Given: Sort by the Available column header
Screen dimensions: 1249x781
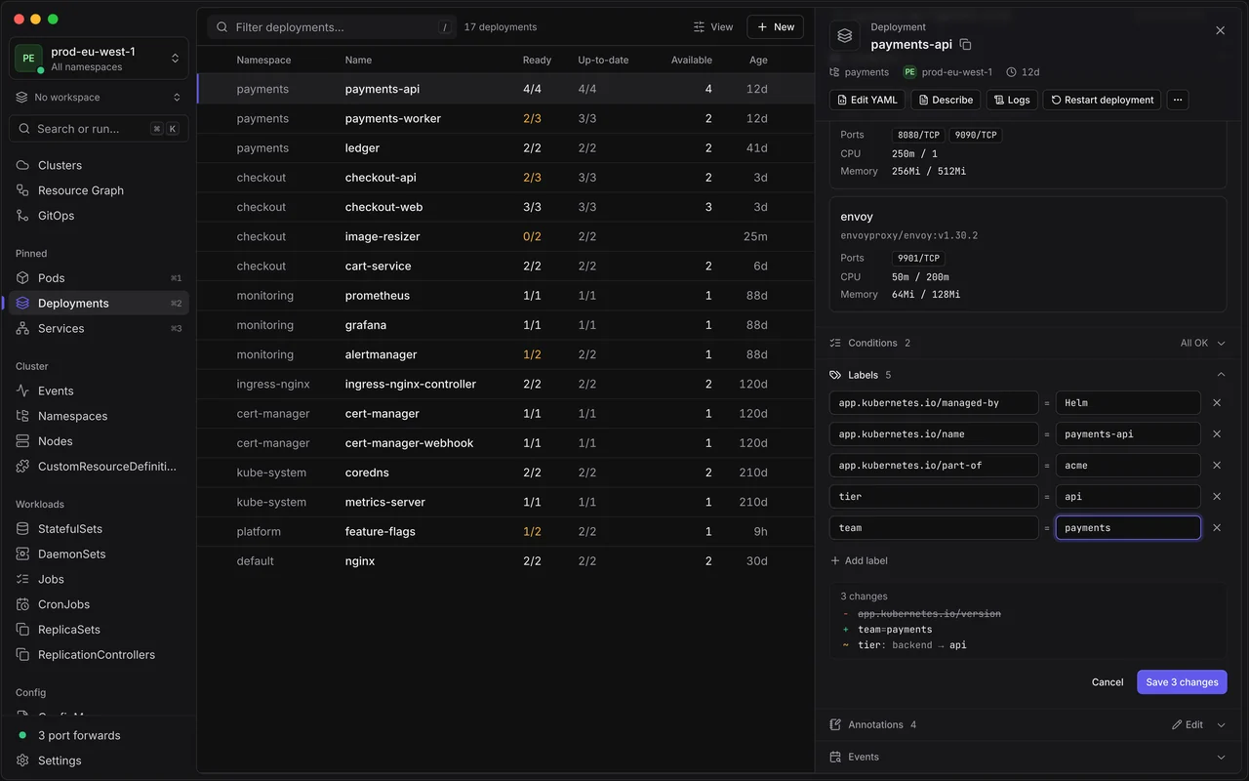Looking at the screenshot, I should [x=692, y=61].
